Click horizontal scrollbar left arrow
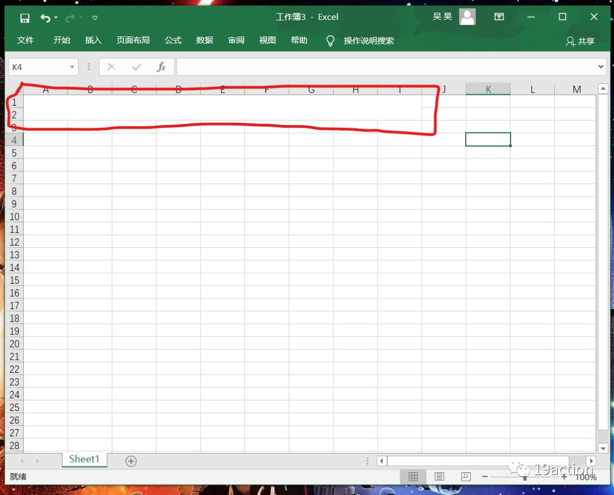The width and height of the screenshot is (614, 495). click(381, 461)
